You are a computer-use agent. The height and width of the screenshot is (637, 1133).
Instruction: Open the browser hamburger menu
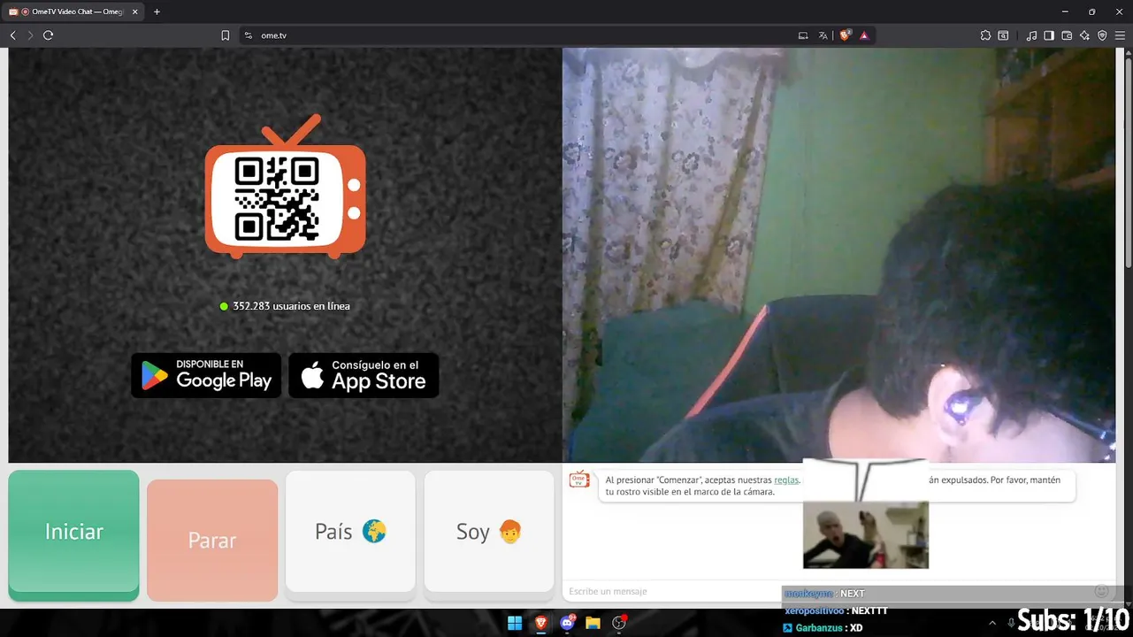click(1120, 35)
